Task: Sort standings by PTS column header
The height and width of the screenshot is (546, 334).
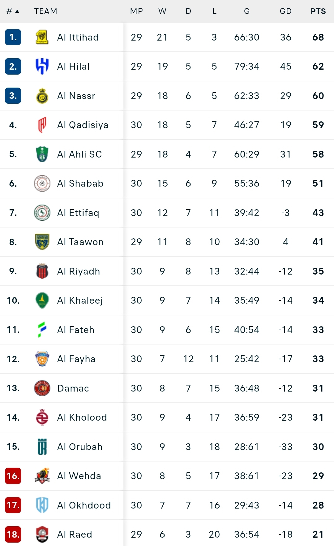Action: (318, 11)
